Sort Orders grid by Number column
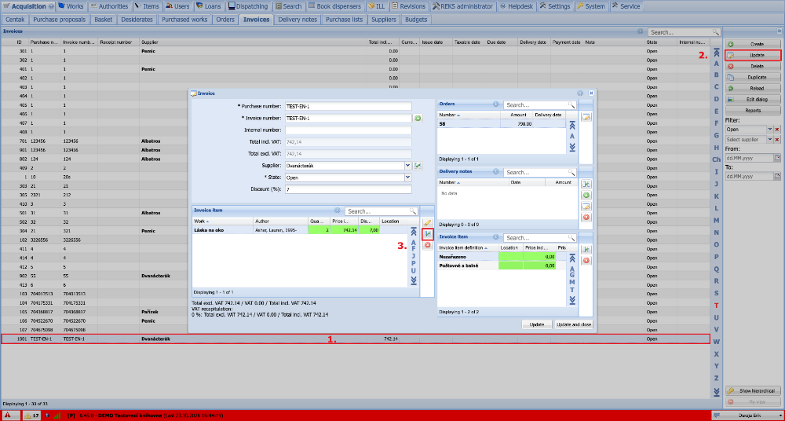The image size is (785, 421). tap(469, 115)
